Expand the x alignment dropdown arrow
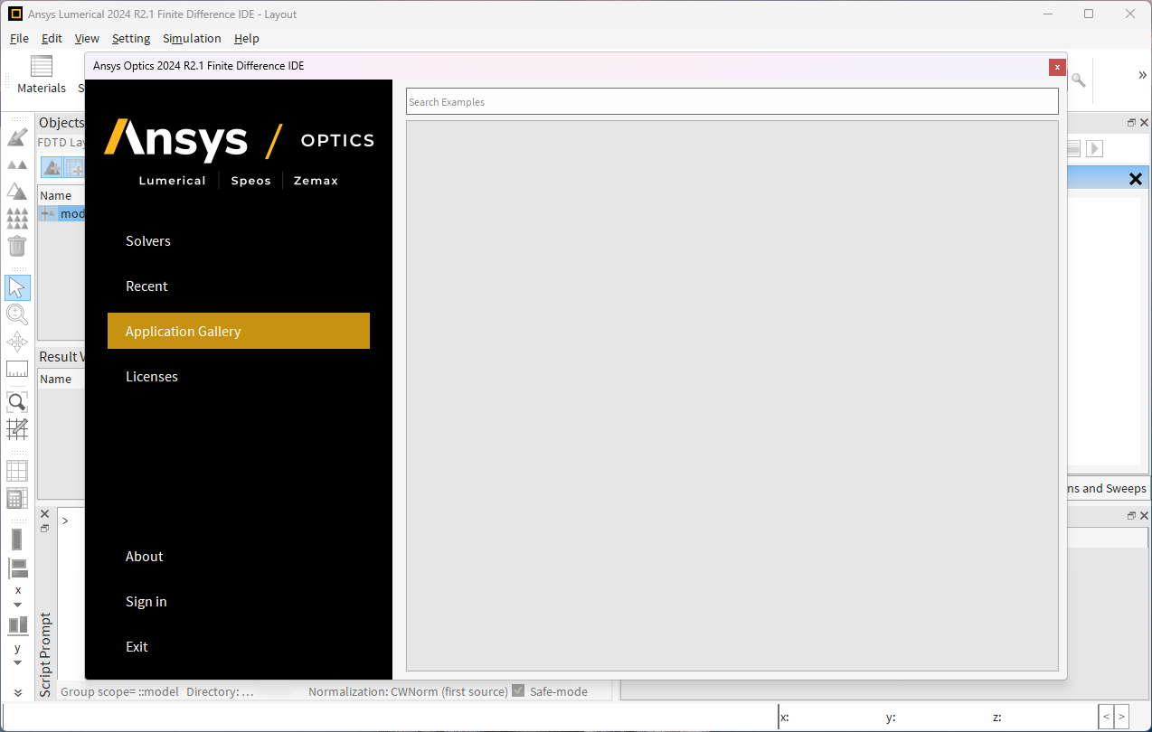 click(17, 605)
